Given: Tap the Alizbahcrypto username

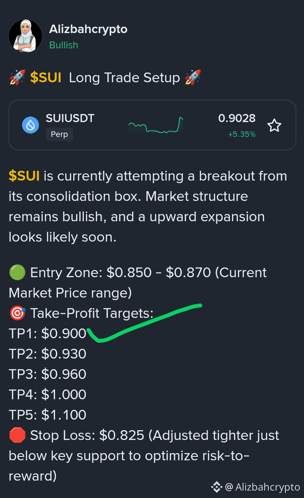Looking at the screenshot, I should (x=88, y=29).
